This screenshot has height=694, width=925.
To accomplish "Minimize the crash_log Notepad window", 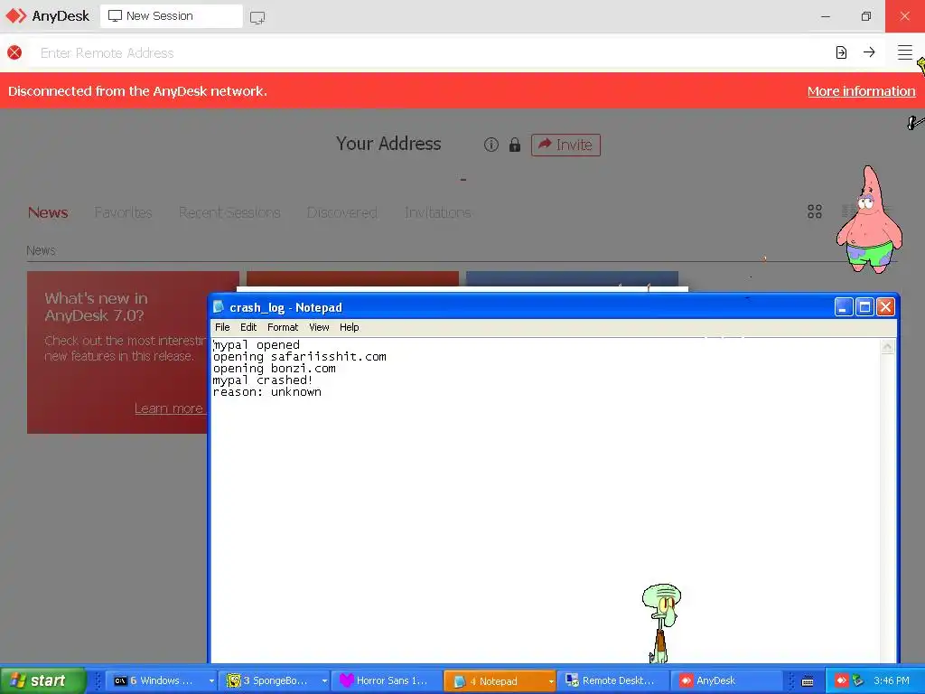I will [x=844, y=307].
